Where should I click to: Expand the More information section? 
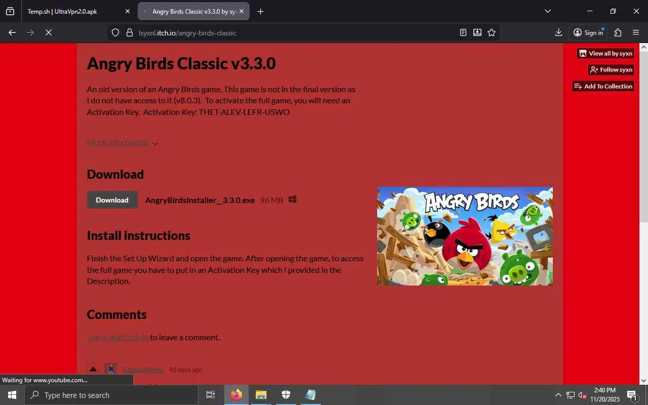(123, 143)
